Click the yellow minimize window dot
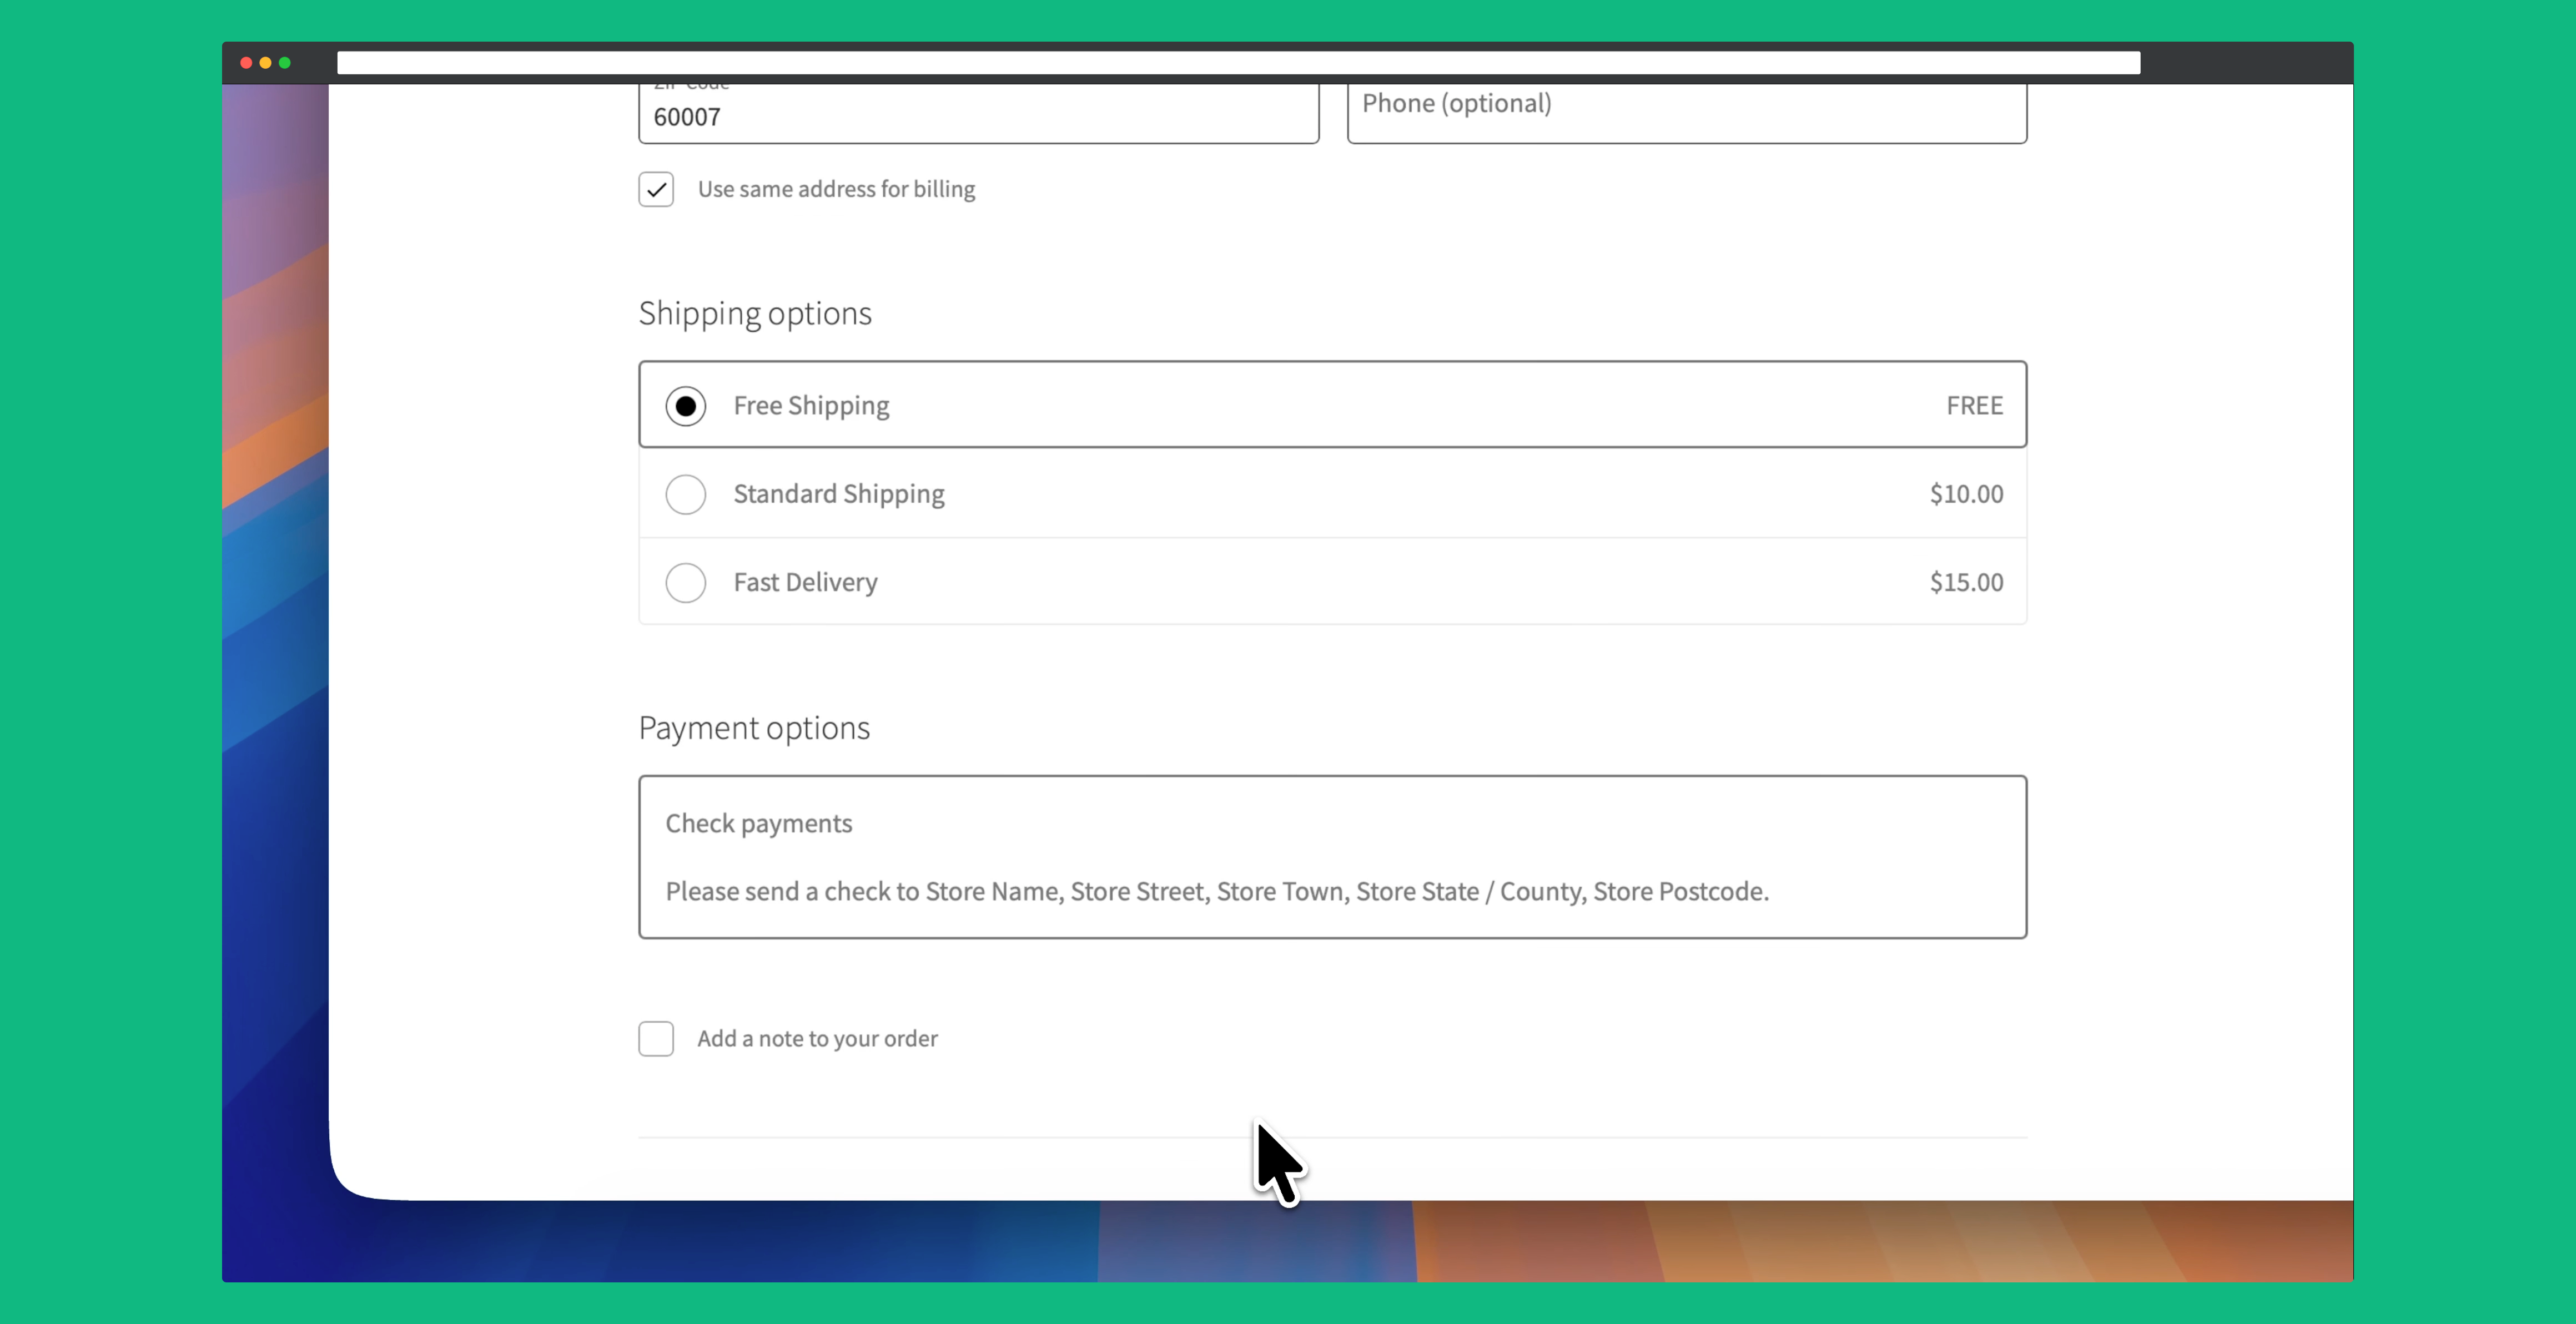The image size is (2576, 1324). pyautogui.click(x=265, y=63)
